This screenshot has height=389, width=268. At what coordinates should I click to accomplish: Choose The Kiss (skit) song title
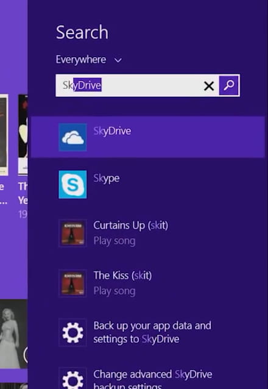coord(122,276)
